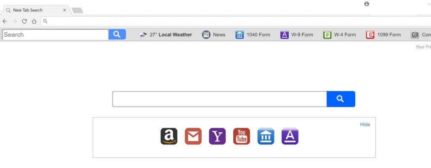Screen dimensions: 431x168
Task: Open the YouTube shortcut icon
Action: (x=241, y=136)
